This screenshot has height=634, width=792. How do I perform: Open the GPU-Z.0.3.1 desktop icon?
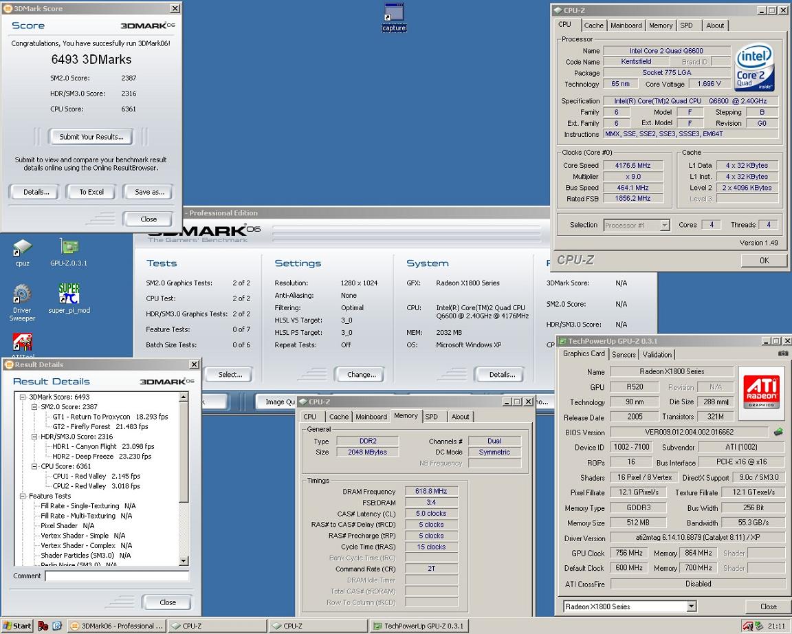pyautogui.click(x=69, y=251)
